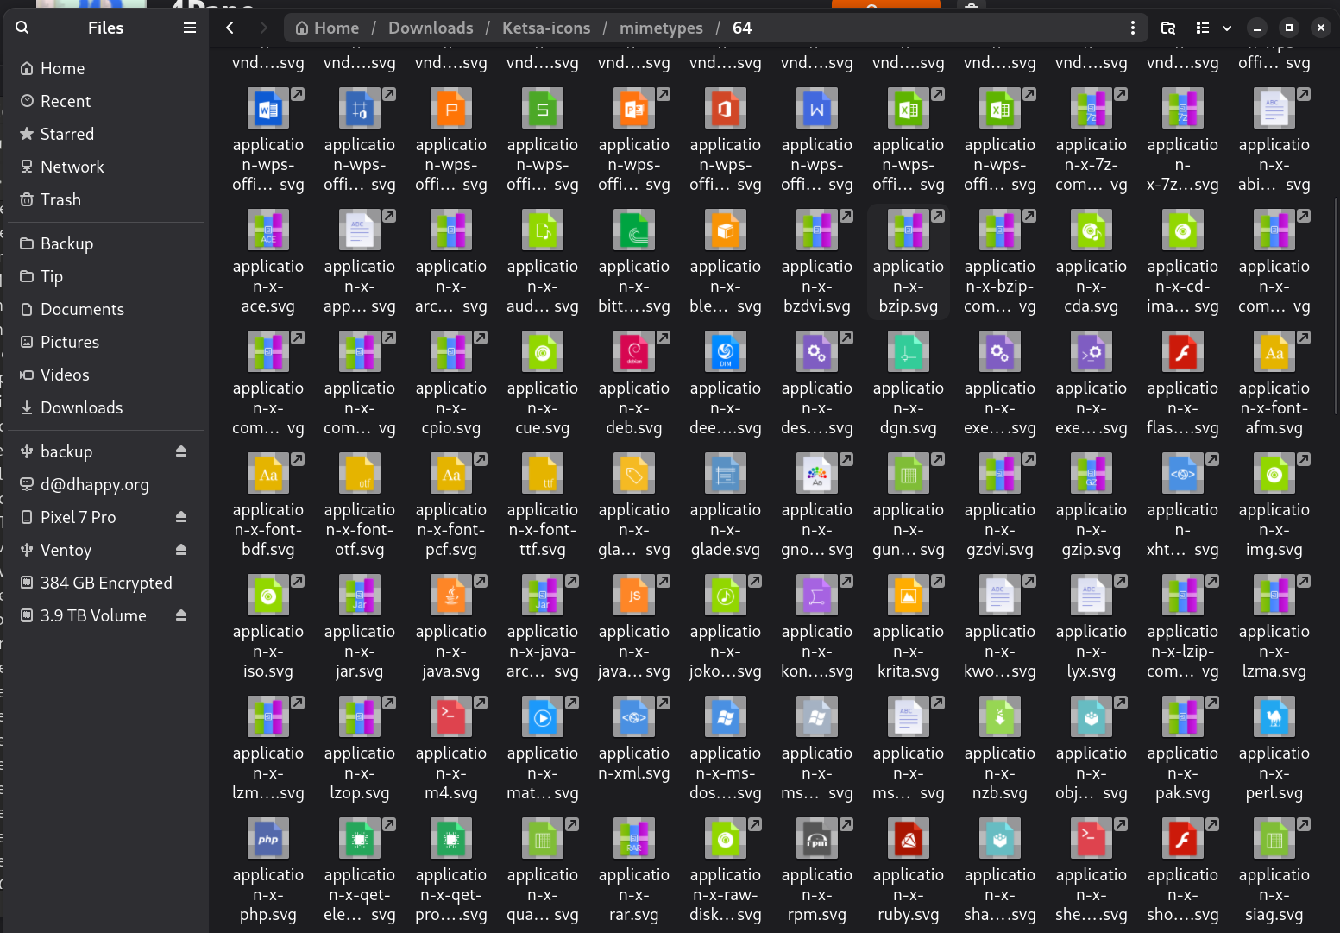This screenshot has width=1340, height=933.
Task: Select the application-x-php.svg file
Action: click(268, 867)
